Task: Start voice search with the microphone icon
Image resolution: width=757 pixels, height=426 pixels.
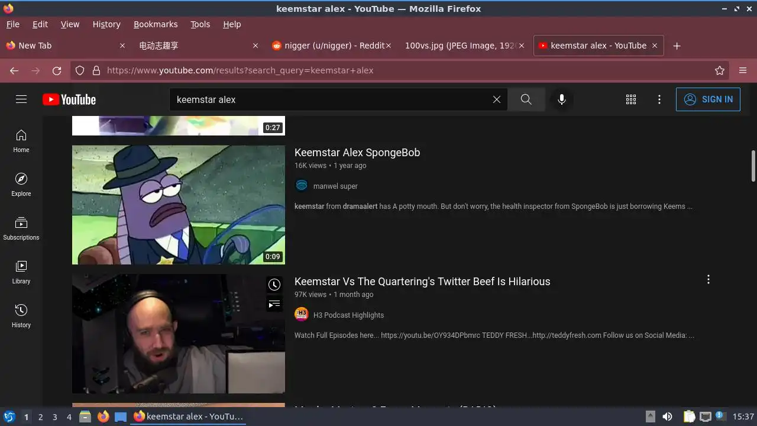Action: click(x=562, y=99)
